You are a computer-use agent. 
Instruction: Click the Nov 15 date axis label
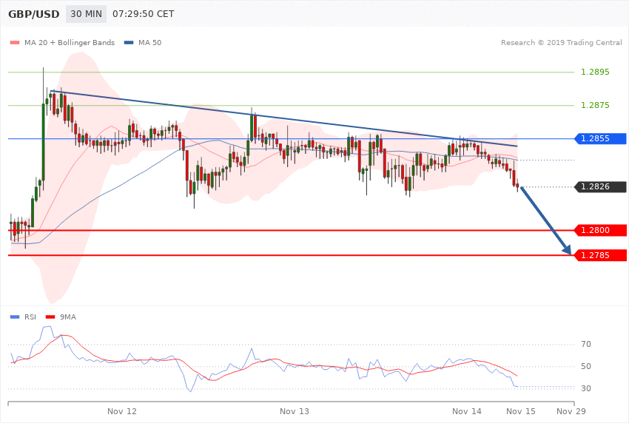tap(521, 411)
